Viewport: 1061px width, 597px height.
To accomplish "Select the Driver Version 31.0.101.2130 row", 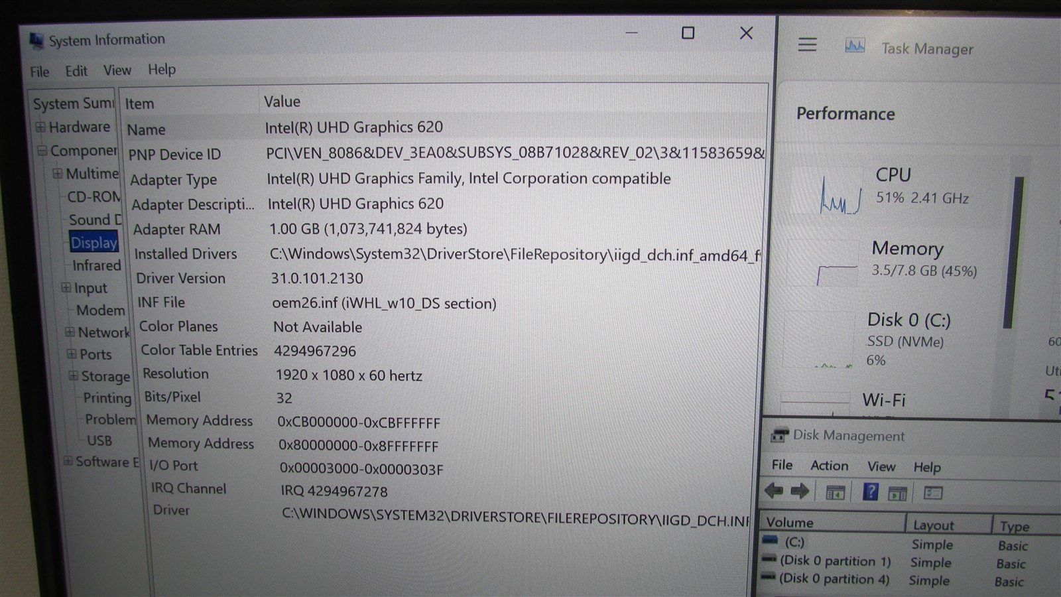I will pos(448,278).
